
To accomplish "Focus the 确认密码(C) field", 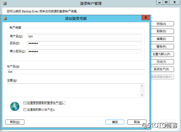I will [85, 51].
